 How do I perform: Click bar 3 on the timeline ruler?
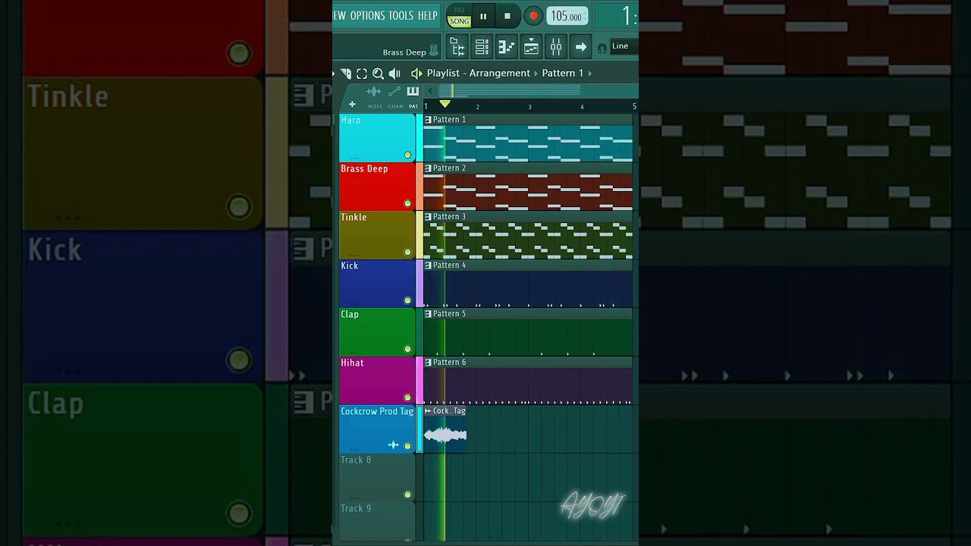coord(529,107)
